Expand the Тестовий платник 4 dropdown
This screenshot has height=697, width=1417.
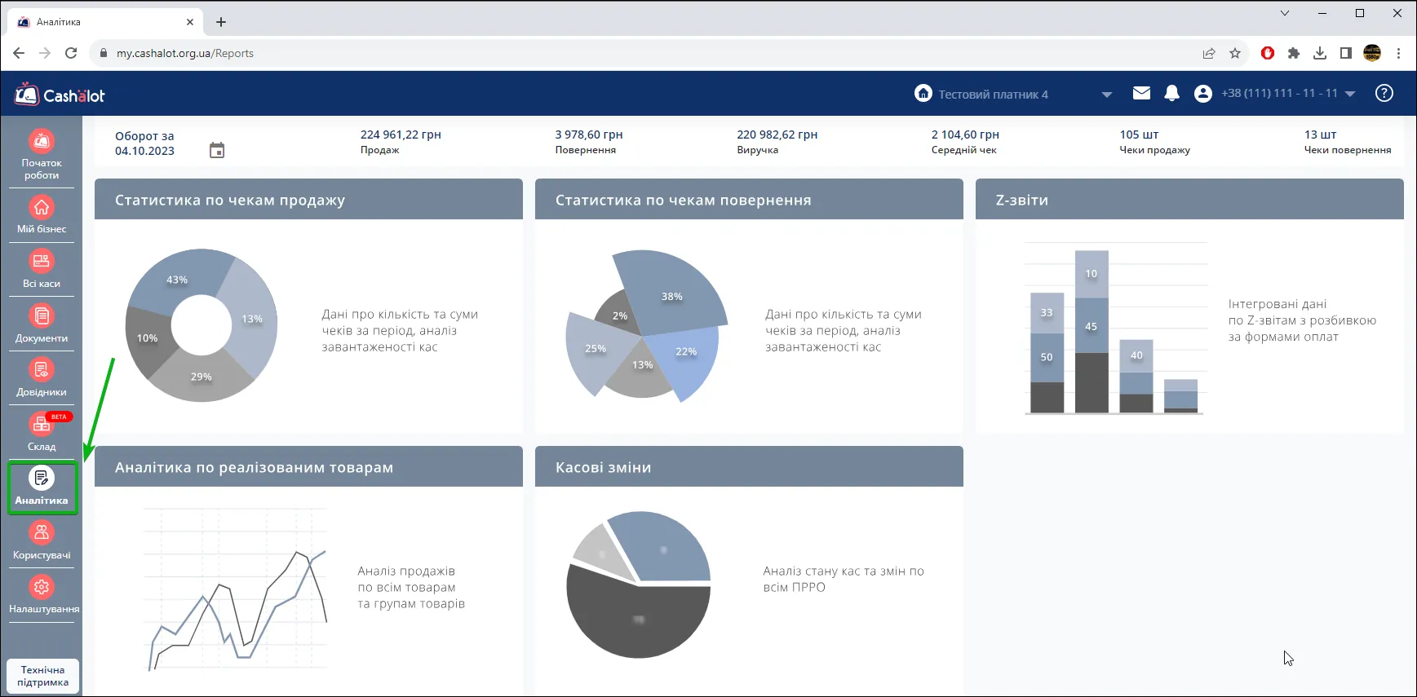1106,95
